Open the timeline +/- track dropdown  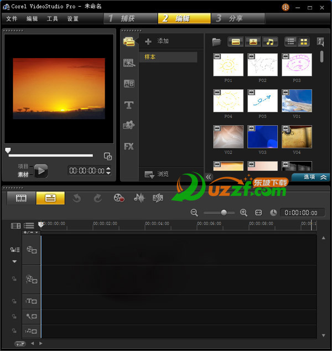(31, 233)
